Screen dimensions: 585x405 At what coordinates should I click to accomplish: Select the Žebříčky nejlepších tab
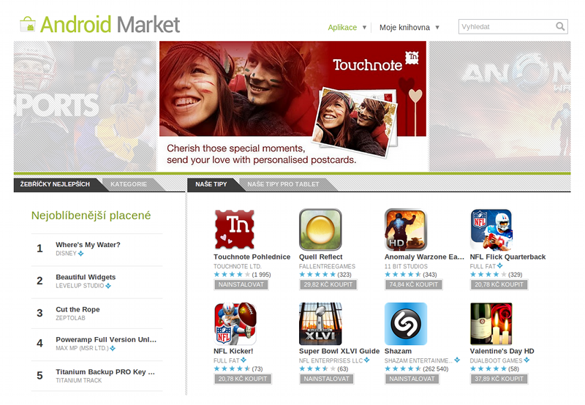pos(55,184)
